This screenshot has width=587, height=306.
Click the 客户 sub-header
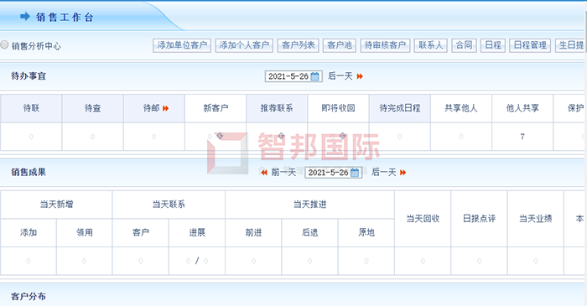click(x=140, y=233)
